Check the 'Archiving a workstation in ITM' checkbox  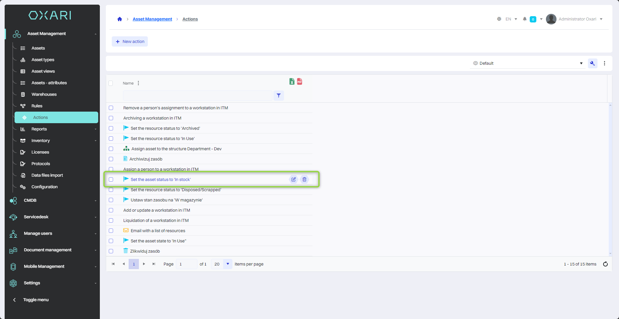111,118
